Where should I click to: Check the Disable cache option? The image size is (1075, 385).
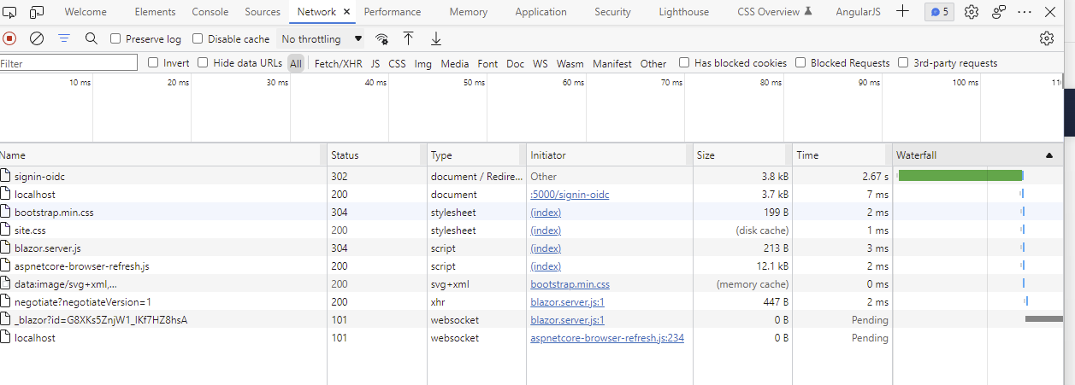pos(198,38)
